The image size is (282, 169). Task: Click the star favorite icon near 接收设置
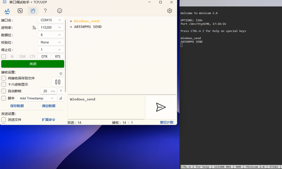point(61,73)
